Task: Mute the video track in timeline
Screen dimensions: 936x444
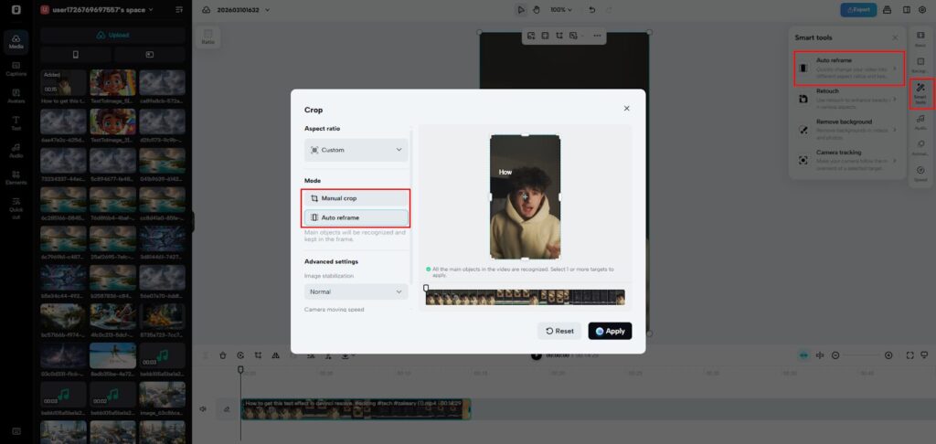Action: coord(202,409)
